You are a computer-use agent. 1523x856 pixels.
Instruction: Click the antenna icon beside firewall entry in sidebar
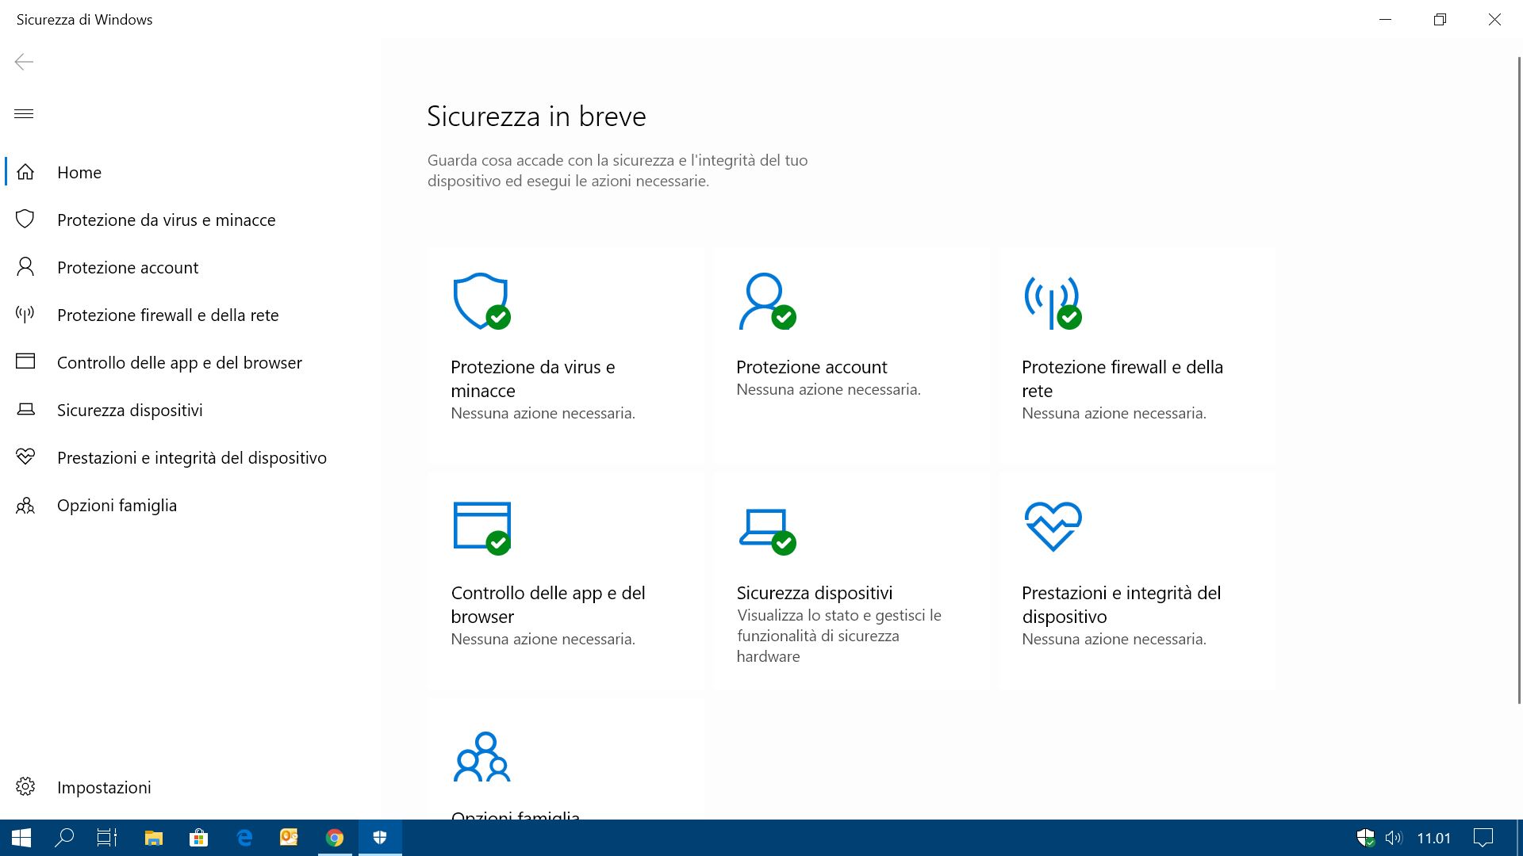click(x=25, y=315)
